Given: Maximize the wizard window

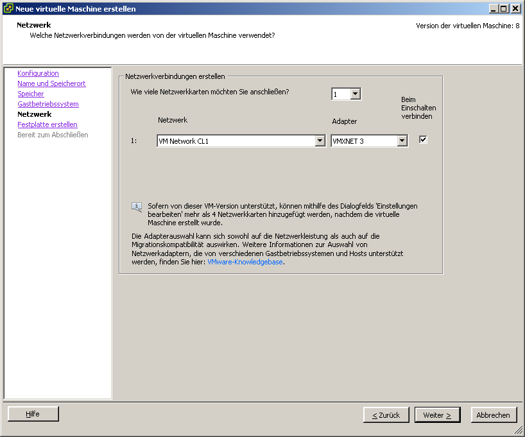Looking at the screenshot, I should click(x=504, y=8).
